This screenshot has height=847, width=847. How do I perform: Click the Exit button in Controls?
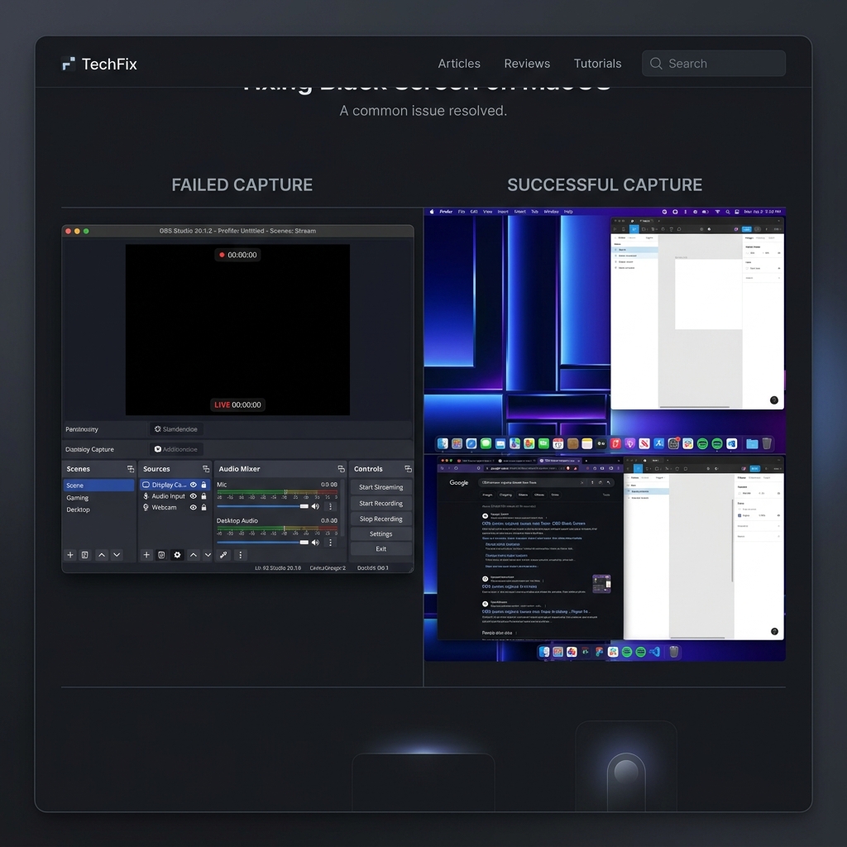pos(380,549)
